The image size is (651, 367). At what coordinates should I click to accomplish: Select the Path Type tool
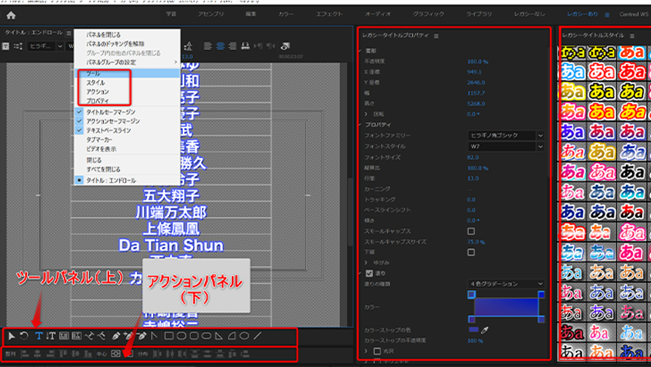89,336
